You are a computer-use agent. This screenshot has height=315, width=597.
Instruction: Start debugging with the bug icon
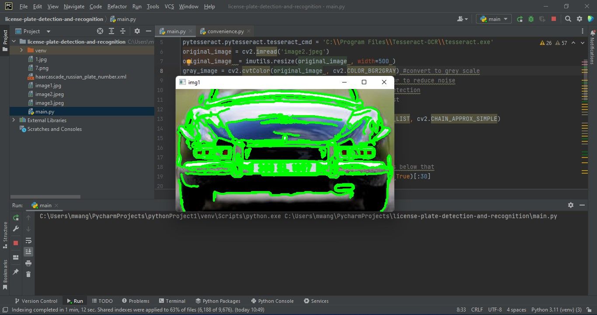531,19
